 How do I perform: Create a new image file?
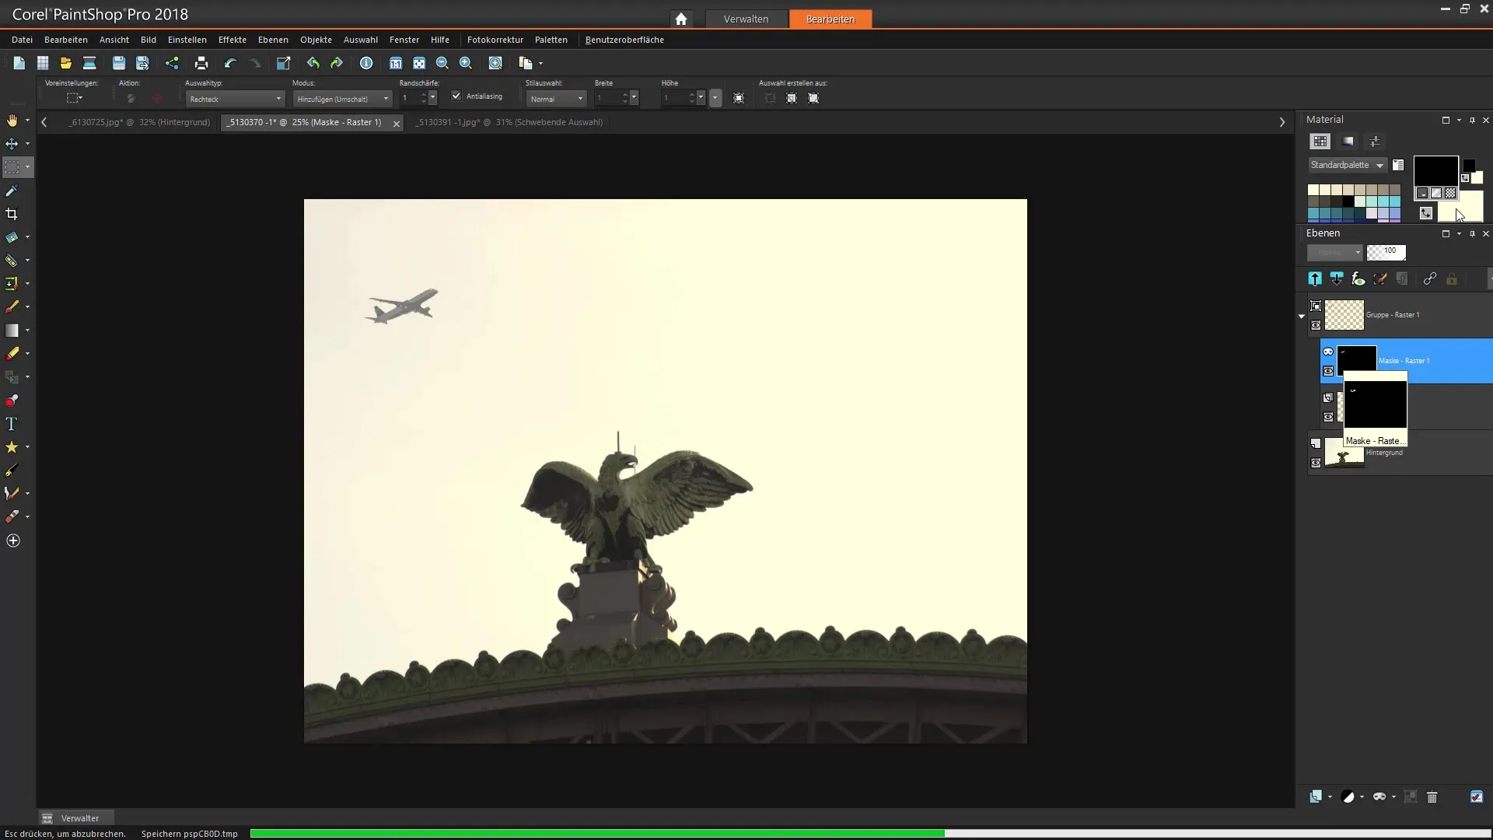coord(19,63)
